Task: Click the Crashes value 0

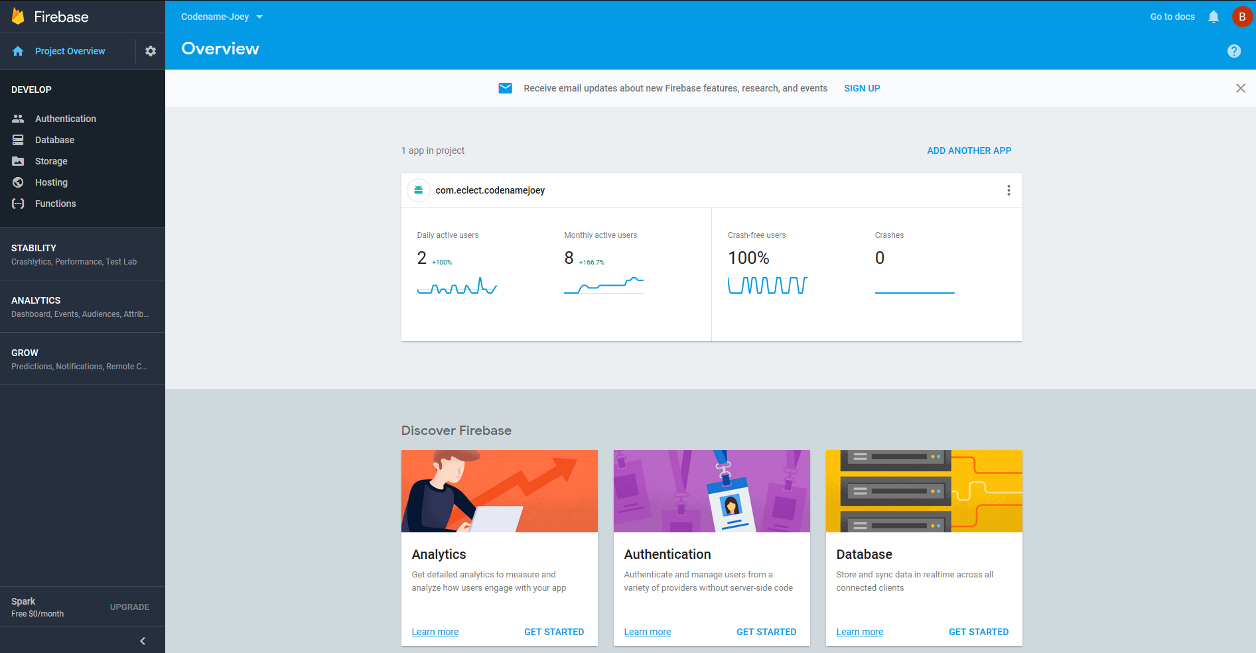Action: (880, 258)
